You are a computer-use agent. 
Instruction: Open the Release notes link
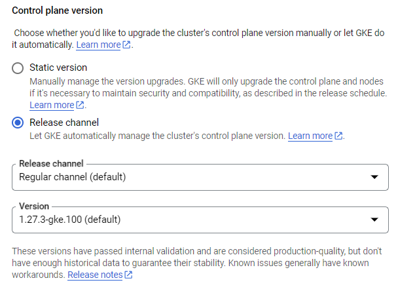tap(95, 275)
